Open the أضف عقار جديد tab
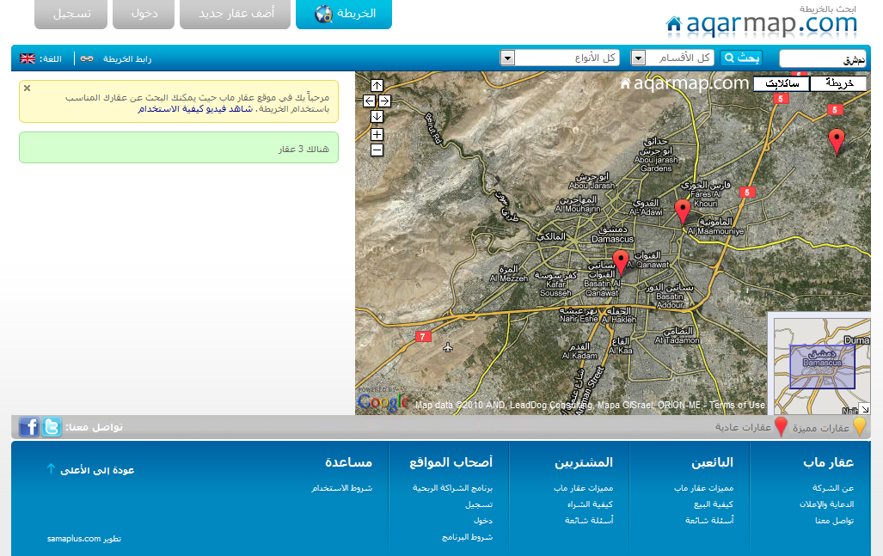This screenshot has width=883, height=556. tap(236, 14)
